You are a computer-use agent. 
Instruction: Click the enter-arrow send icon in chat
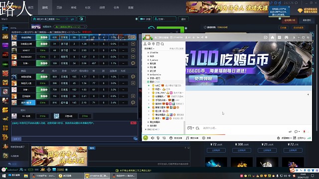click(x=290, y=131)
